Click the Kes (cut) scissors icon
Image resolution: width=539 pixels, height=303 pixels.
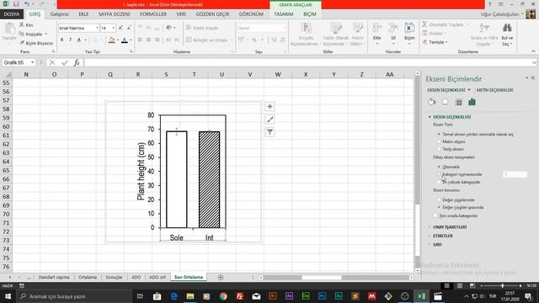[x=22, y=24]
